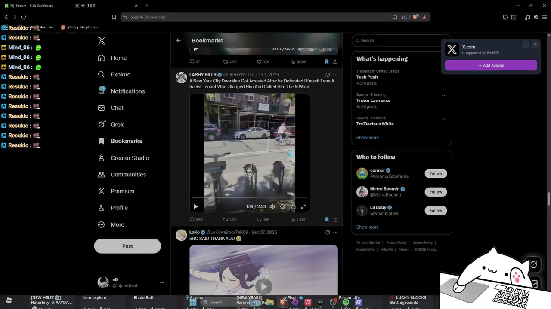Open r/Piracy Megathread bookmark

(80, 27)
